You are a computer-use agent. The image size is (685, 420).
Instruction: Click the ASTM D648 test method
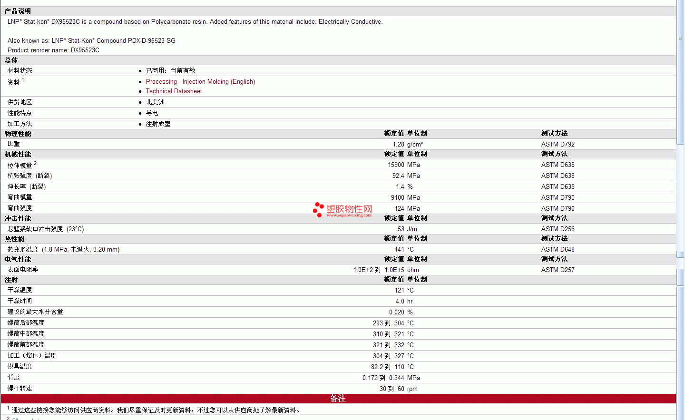click(558, 250)
